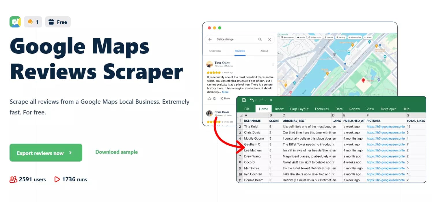Viewport: 432px width, 202px height.
Task: Select the Parking filter icon
Action: tap(337, 37)
